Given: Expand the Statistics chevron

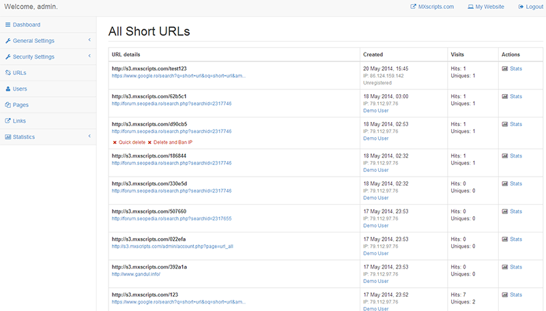Looking at the screenshot, I should coord(89,136).
